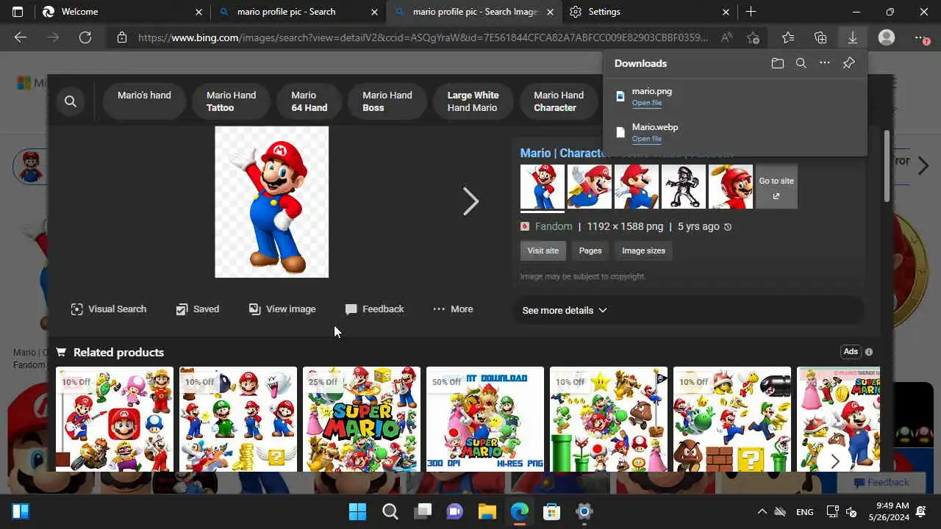941x529 pixels.
Task: Go back to previous page
Action: pyautogui.click(x=21, y=37)
